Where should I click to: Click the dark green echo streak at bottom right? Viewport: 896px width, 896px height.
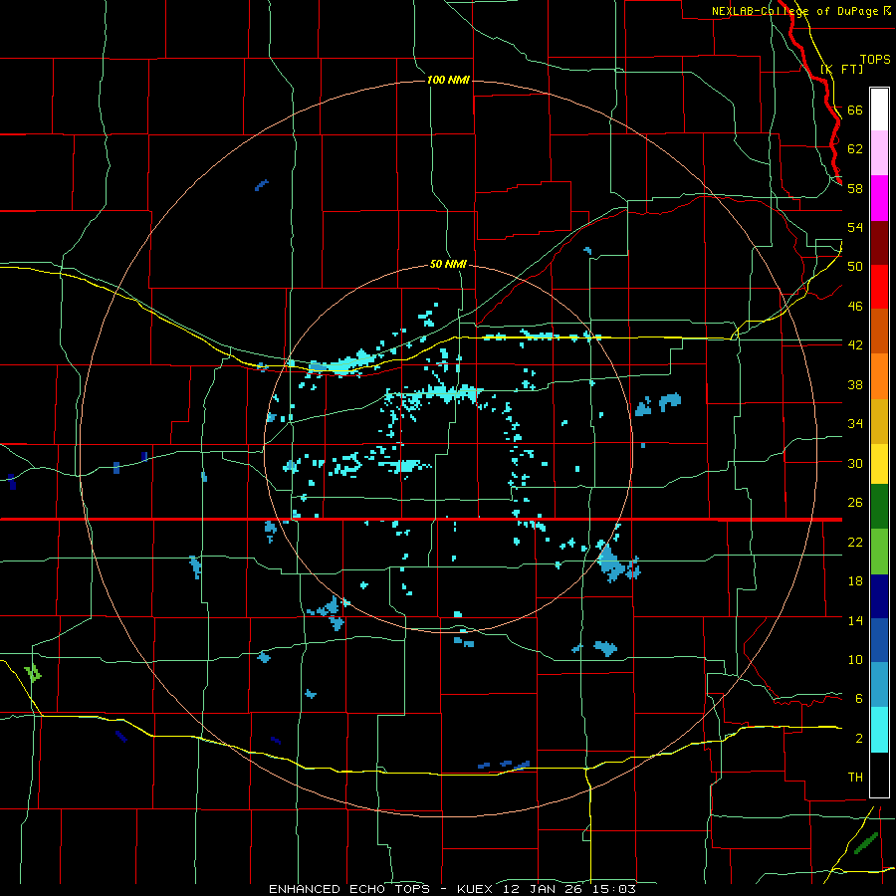pos(866,843)
